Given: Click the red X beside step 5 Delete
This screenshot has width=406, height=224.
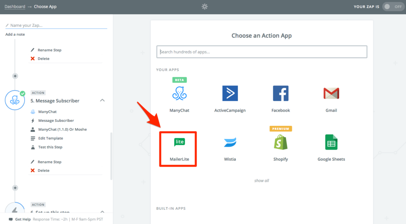Looking at the screenshot, I should click(x=33, y=171).
